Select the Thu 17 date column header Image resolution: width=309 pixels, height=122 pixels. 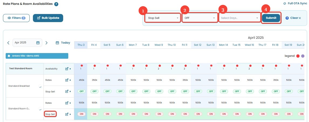click(x=262, y=45)
